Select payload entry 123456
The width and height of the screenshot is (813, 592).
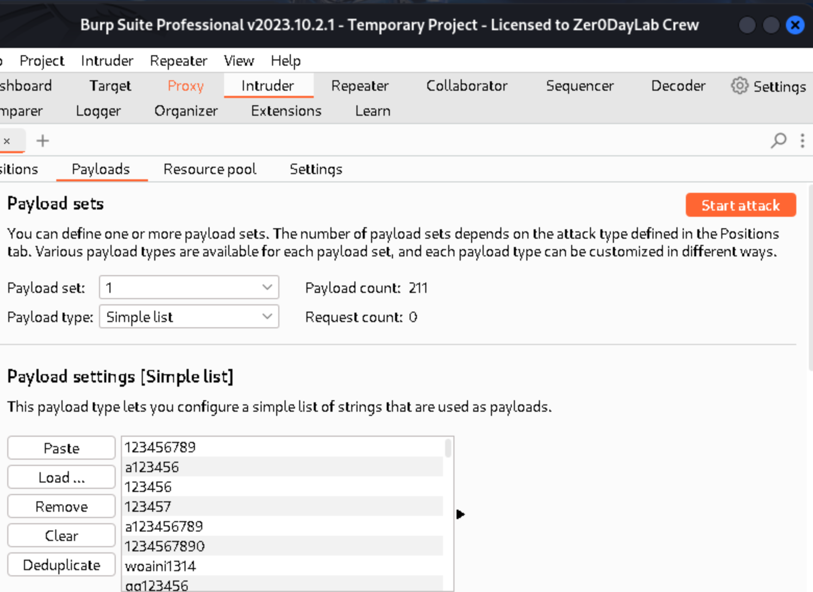pos(282,487)
